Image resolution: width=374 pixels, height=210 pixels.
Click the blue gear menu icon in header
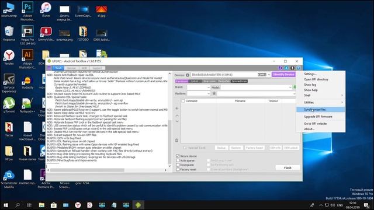point(299,68)
